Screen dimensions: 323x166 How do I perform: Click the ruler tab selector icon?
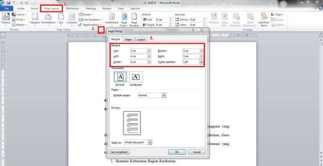3,35
